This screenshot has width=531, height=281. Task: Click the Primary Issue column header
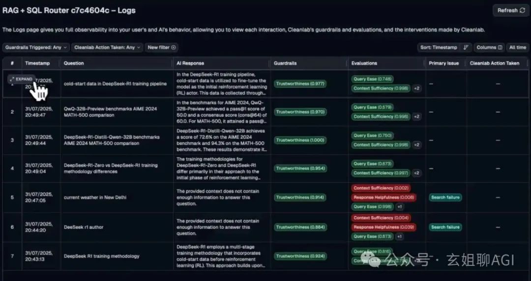[443, 63]
